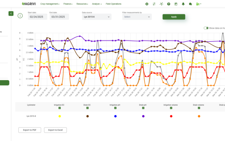This screenshot has height=141, width=225.
Task: Open the network integrations icon
Action: [161, 4]
